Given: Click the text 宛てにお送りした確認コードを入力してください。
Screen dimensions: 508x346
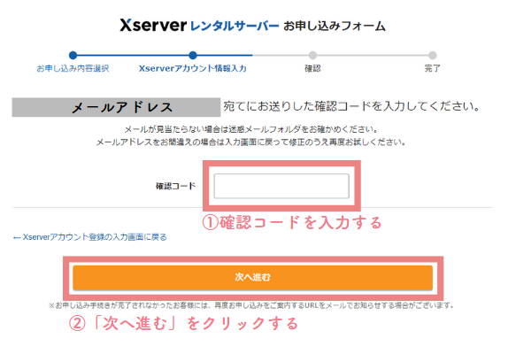Looking at the screenshot, I should coord(351,106).
